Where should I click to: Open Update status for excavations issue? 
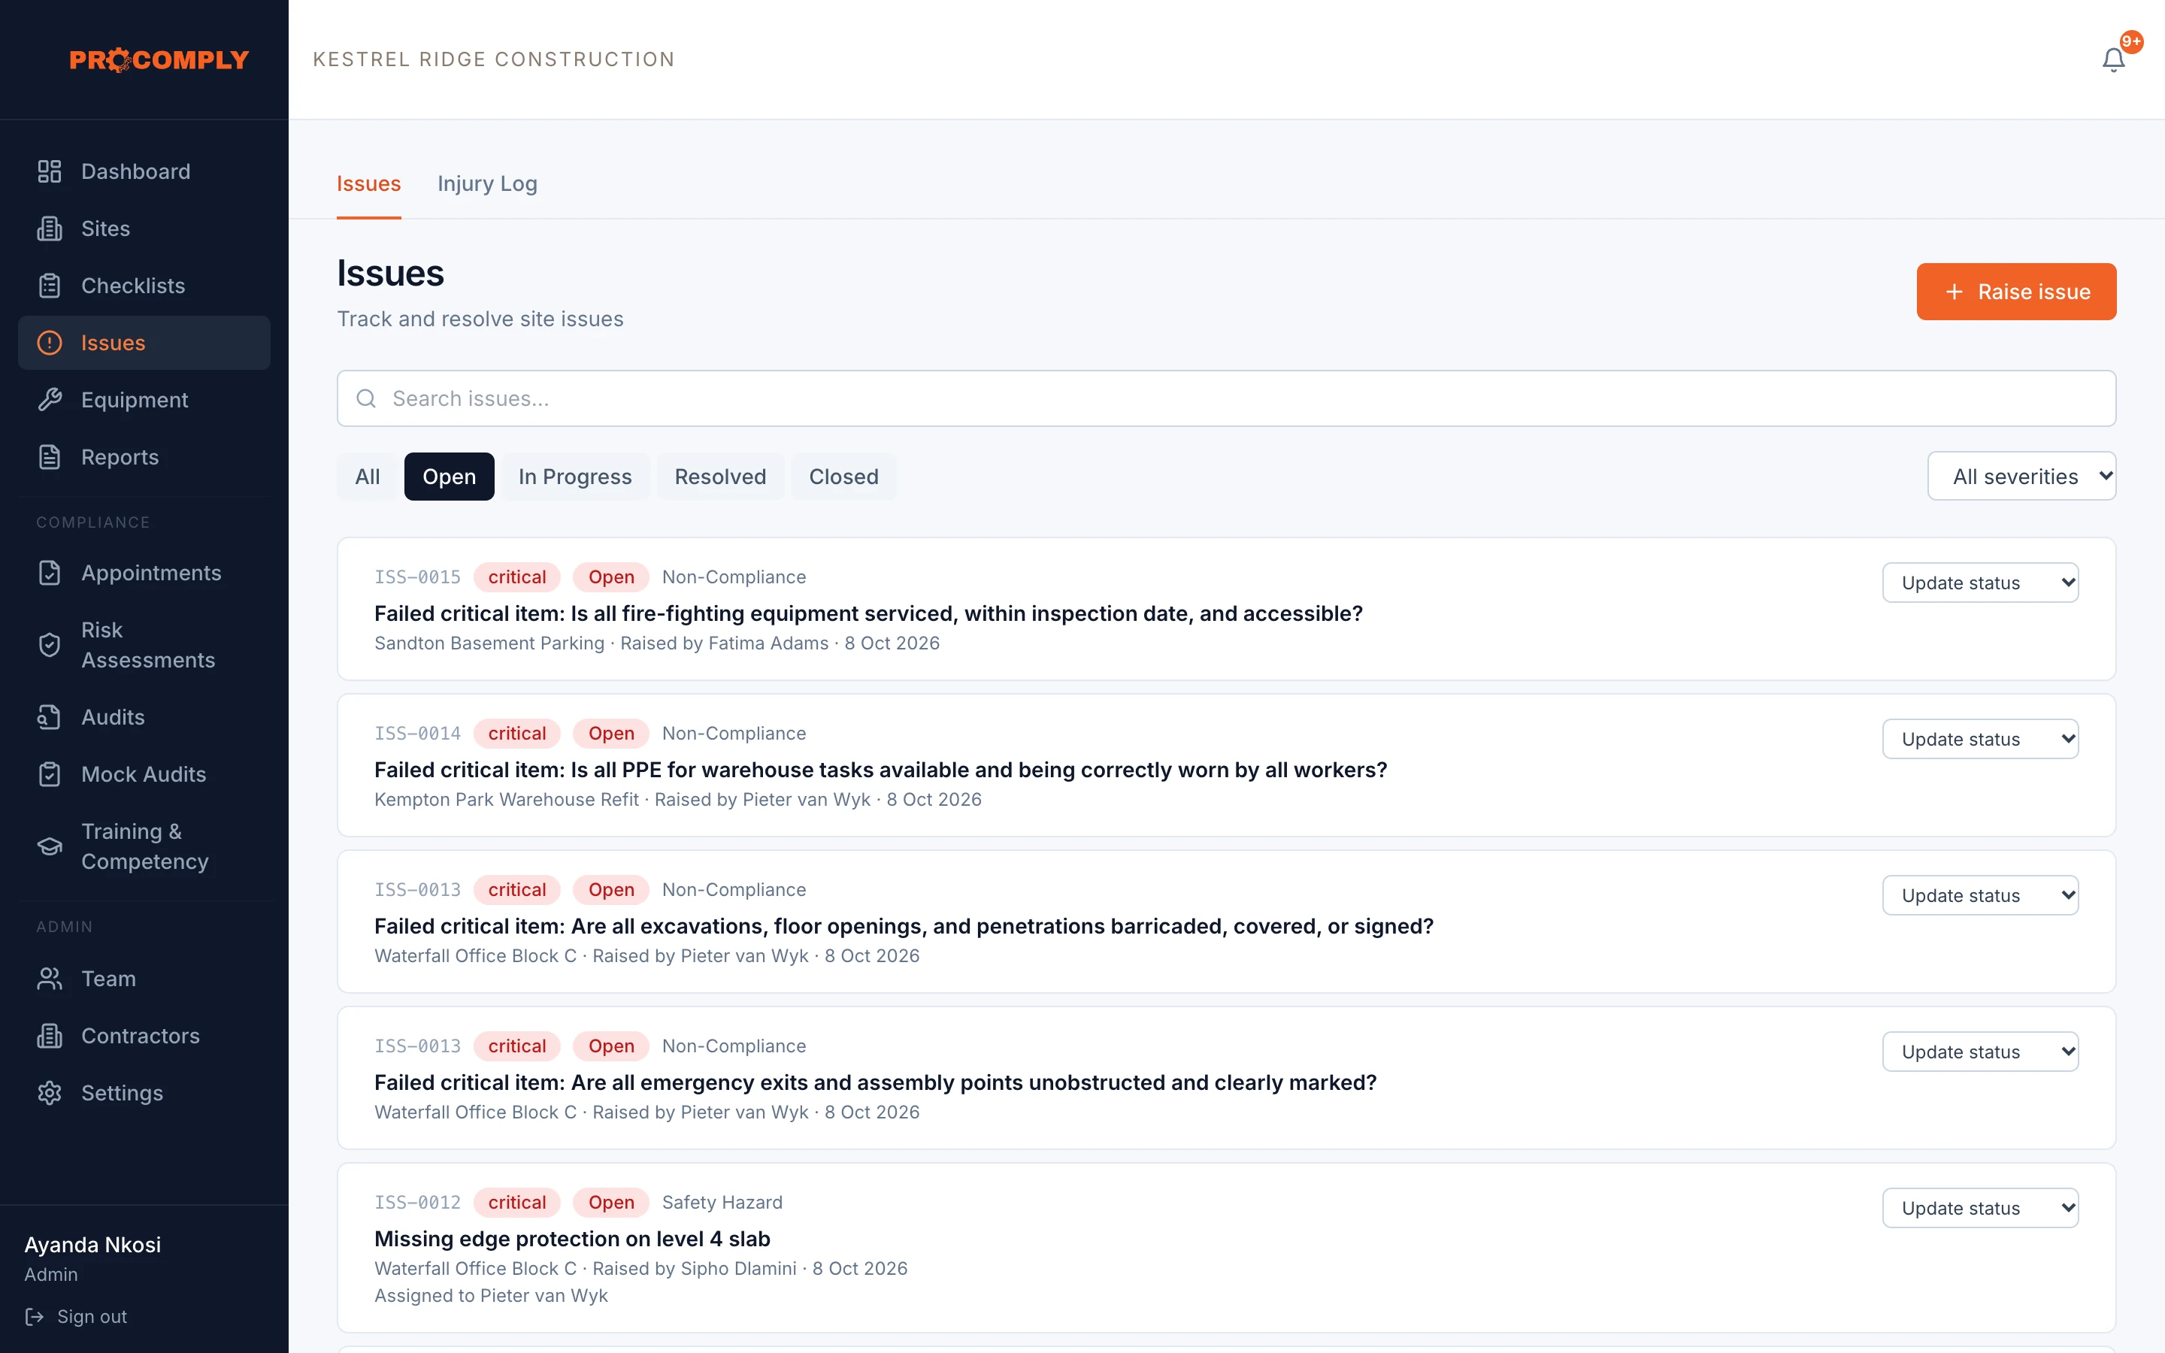point(1980,896)
